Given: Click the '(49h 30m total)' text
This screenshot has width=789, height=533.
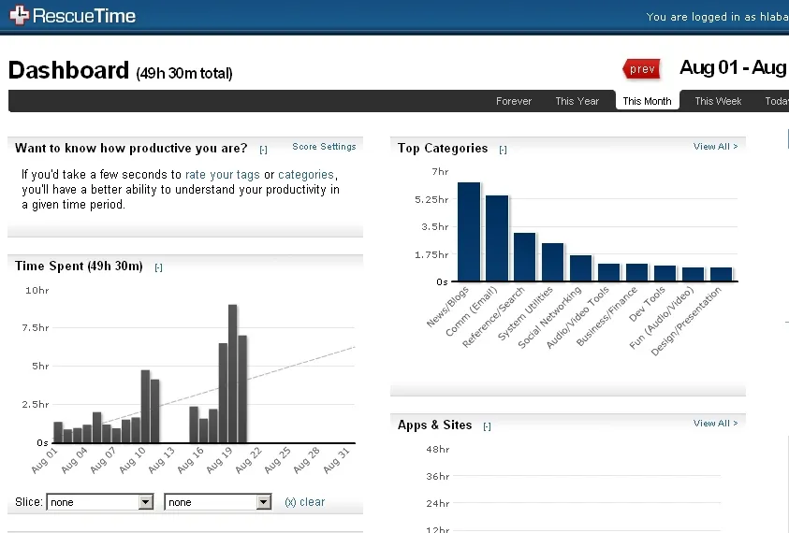Looking at the screenshot, I should 184,74.
